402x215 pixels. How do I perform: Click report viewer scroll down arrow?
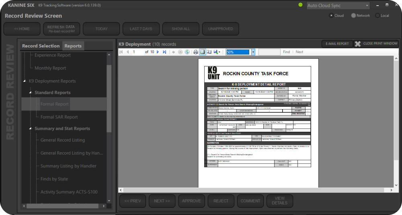(x=396, y=185)
